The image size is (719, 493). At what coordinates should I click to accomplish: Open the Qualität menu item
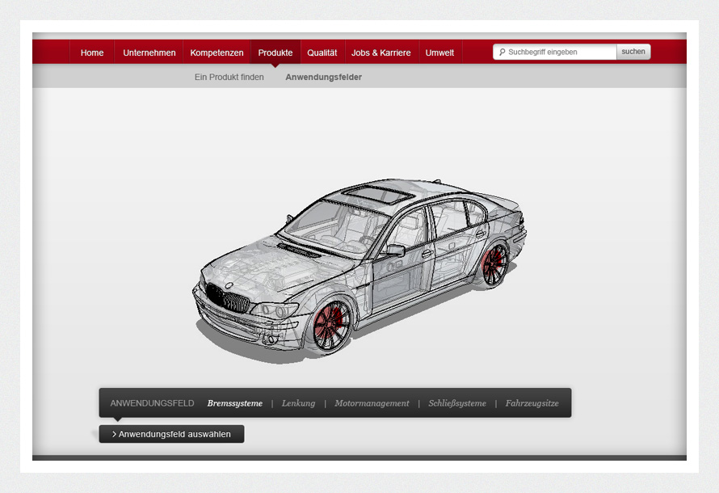click(x=322, y=53)
